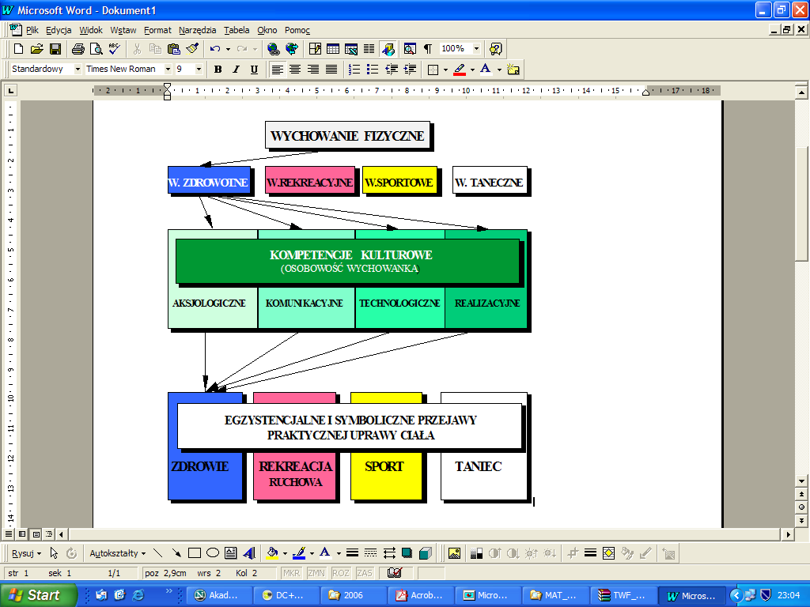
Task: Click the Windows Start button
Action: click(38, 595)
